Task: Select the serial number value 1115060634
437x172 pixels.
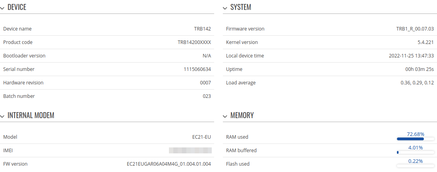Action: pyautogui.click(x=197, y=69)
